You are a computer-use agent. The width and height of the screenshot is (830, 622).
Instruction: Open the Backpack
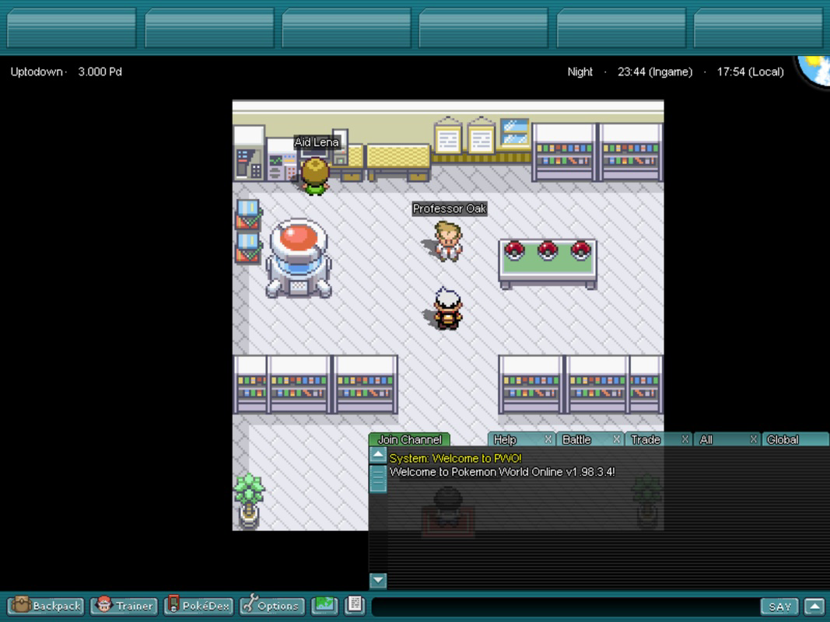click(x=44, y=606)
